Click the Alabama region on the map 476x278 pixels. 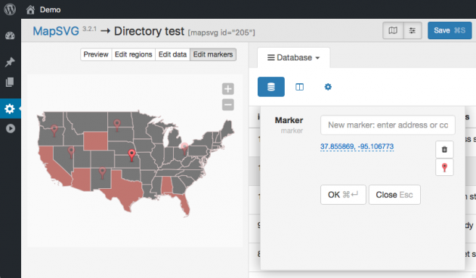[166, 185]
